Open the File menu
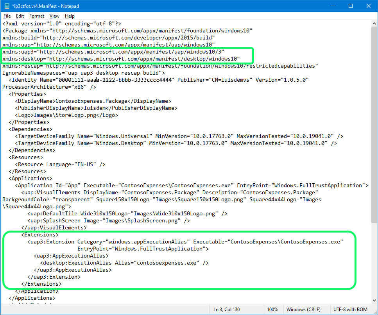The image size is (378, 315). pos(7,16)
